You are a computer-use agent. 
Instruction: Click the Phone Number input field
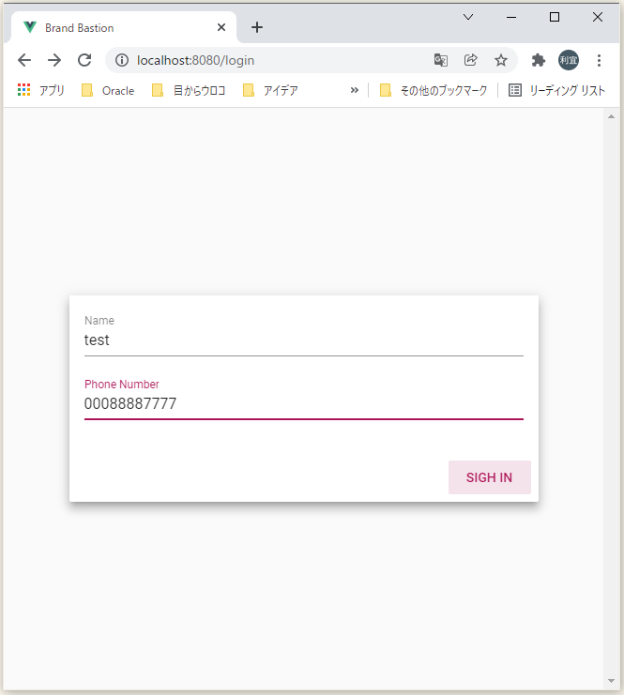(304, 403)
